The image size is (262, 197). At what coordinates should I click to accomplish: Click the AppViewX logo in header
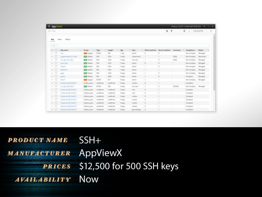tap(57, 27)
